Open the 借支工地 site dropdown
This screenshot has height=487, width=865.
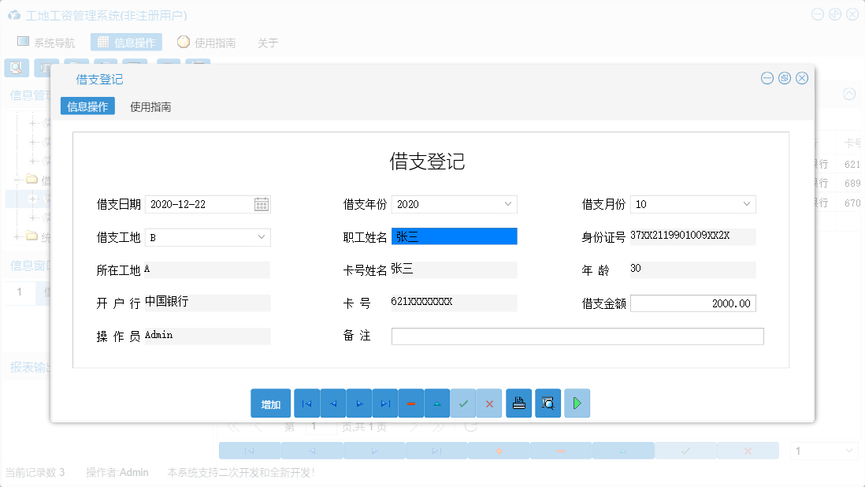click(x=258, y=236)
